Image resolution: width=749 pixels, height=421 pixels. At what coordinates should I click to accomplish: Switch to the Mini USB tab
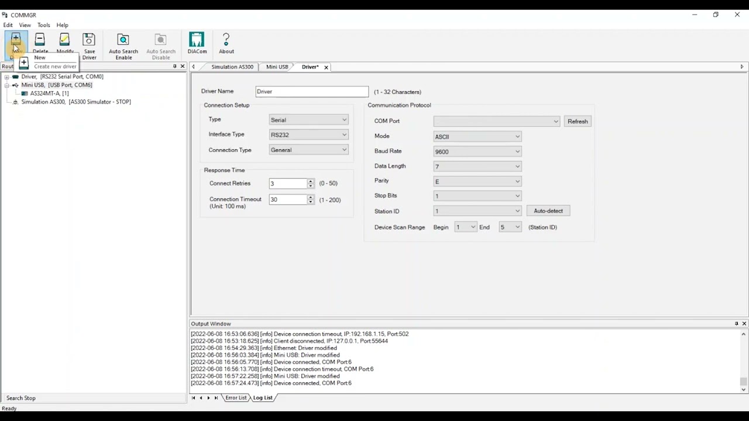click(x=277, y=67)
